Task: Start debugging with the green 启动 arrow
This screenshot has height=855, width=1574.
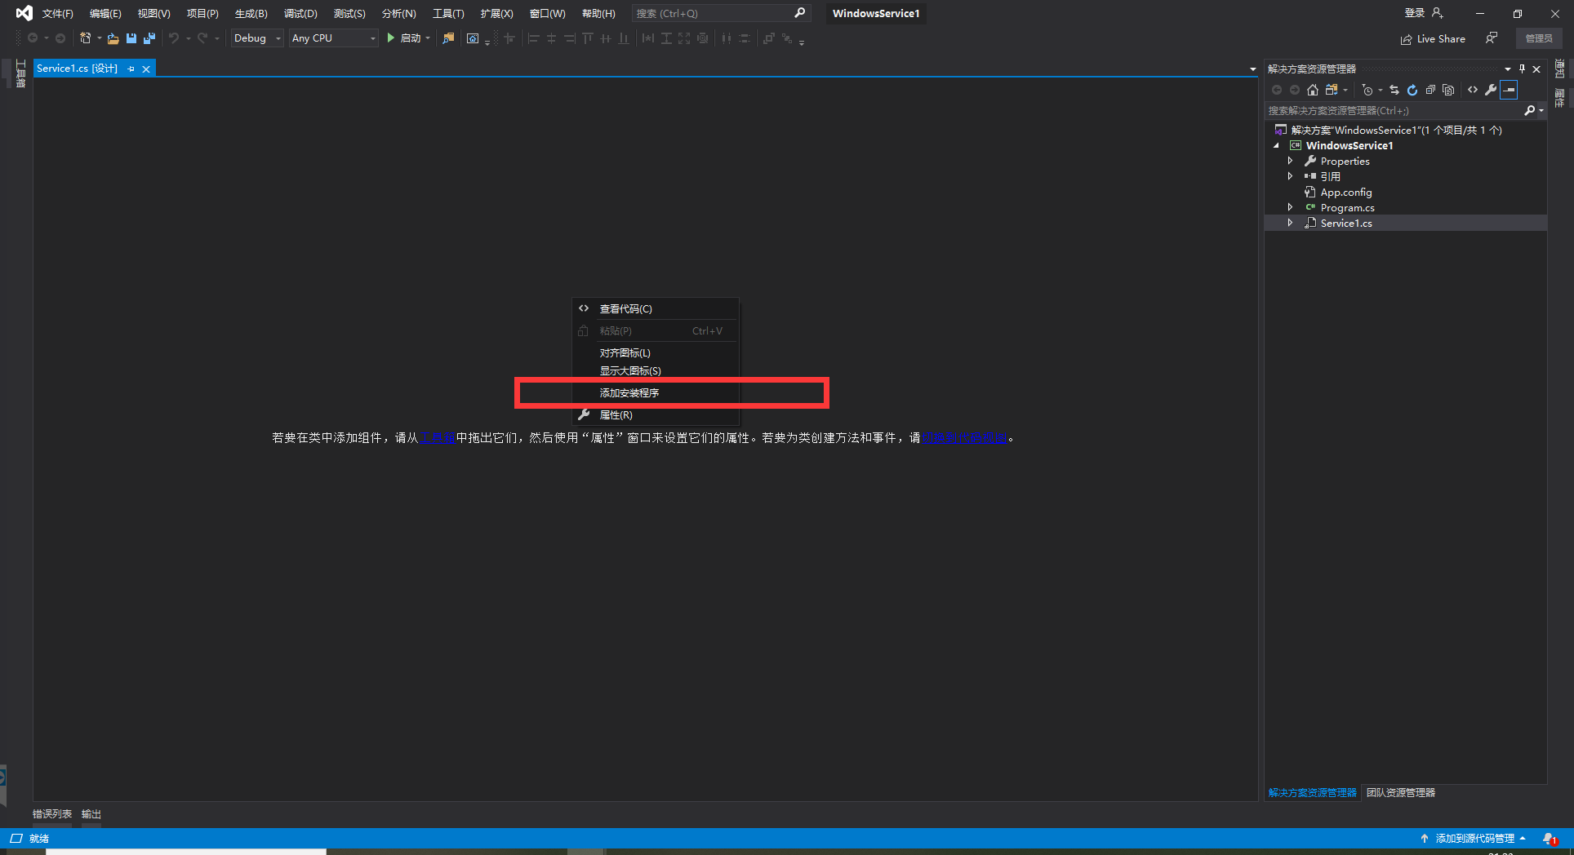Action: 406,38
